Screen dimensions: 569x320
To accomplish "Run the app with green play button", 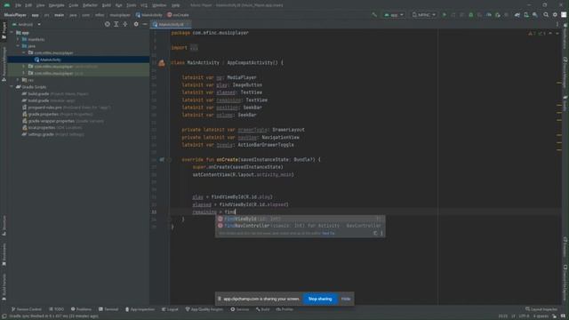I will [445, 15].
